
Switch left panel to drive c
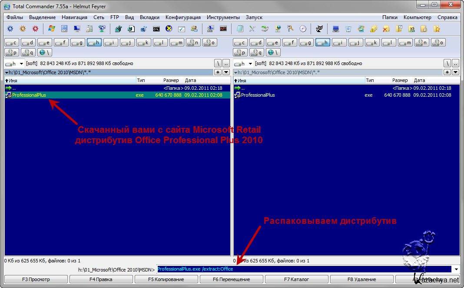click(12, 43)
